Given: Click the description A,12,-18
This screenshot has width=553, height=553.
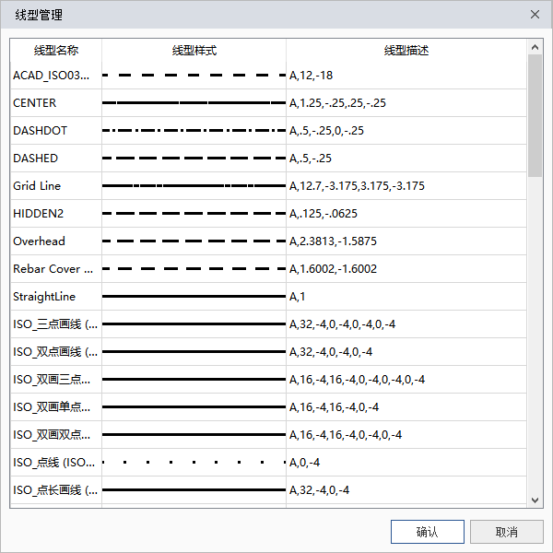Looking at the screenshot, I should point(311,76).
